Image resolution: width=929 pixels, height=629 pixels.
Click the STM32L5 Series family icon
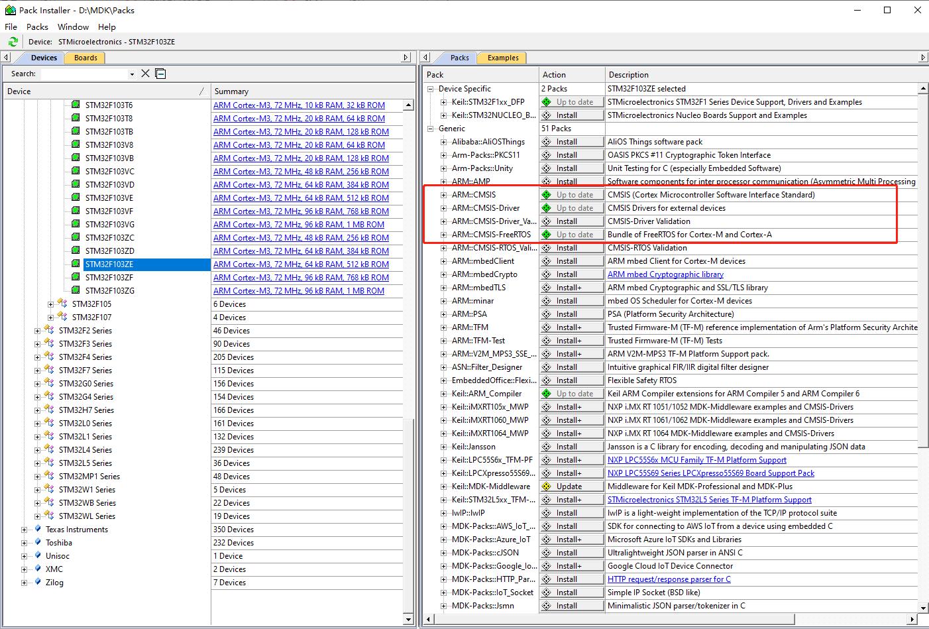(x=49, y=463)
